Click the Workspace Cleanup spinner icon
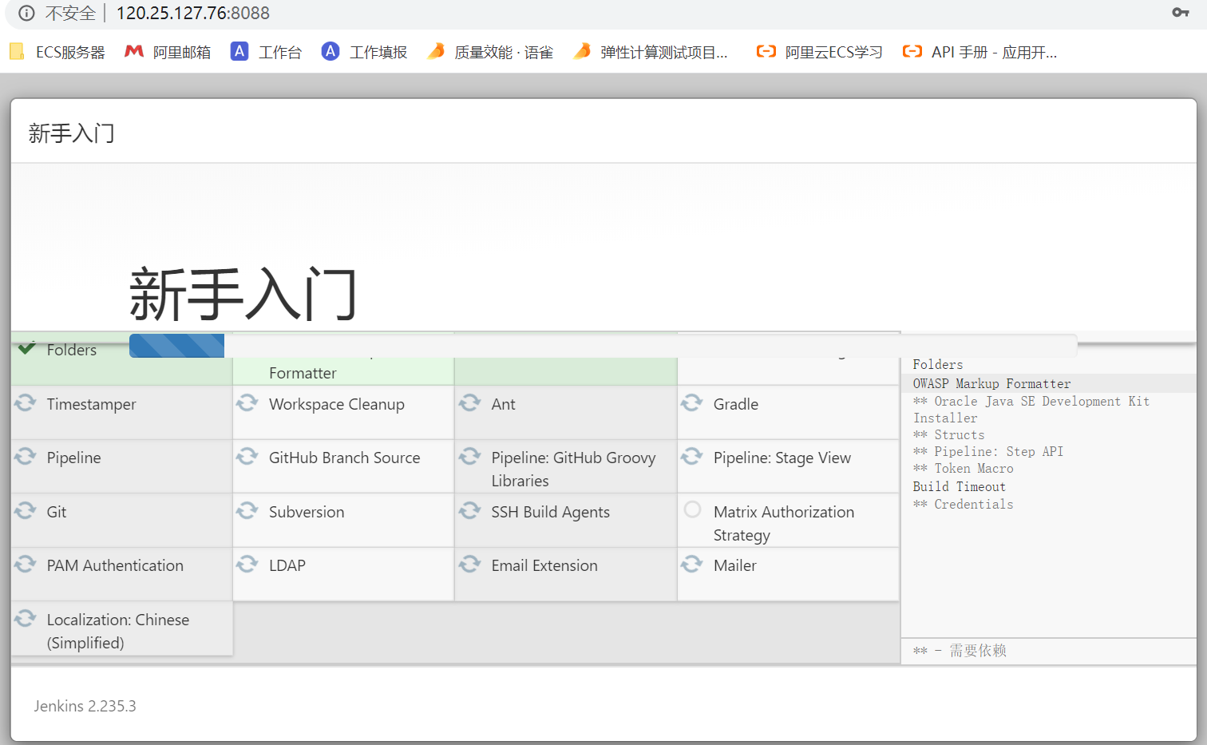Screen dimensions: 1207x745 (x=247, y=402)
